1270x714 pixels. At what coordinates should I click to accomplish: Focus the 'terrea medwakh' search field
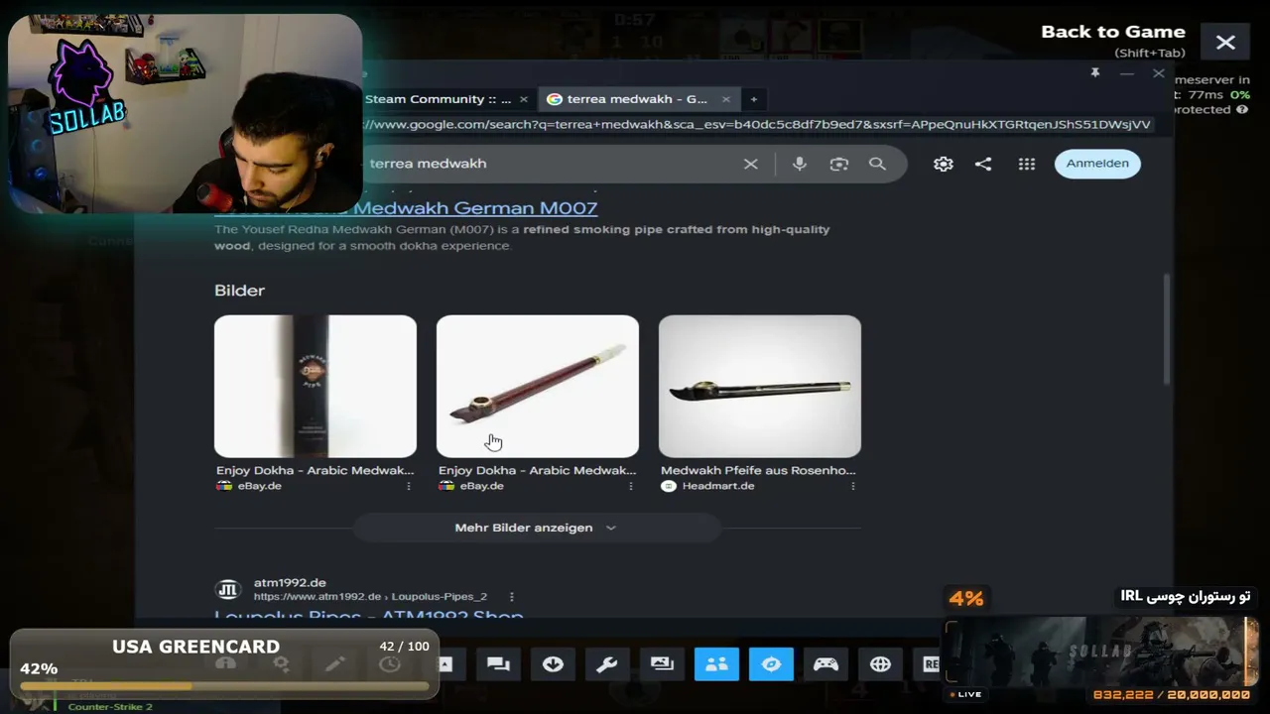click(x=551, y=164)
